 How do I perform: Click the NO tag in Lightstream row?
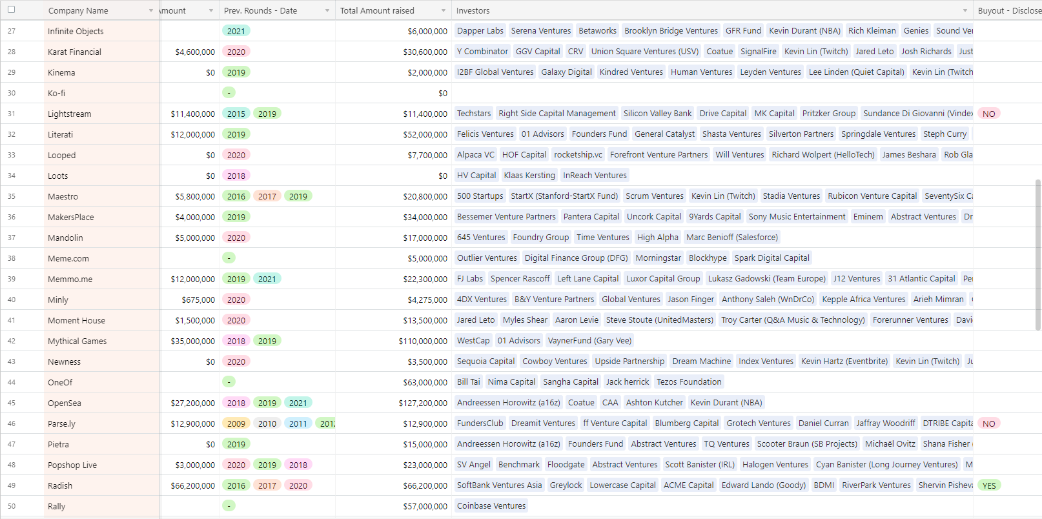point(989,114)
